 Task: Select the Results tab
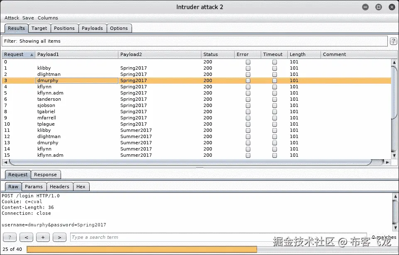16,28
